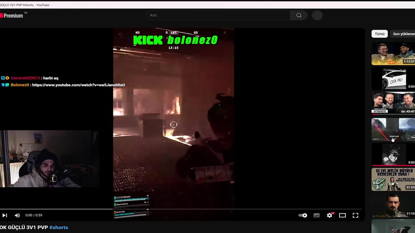
Task: Open the player settings gear
Action: pyautogui.click(x=330, y=215)
